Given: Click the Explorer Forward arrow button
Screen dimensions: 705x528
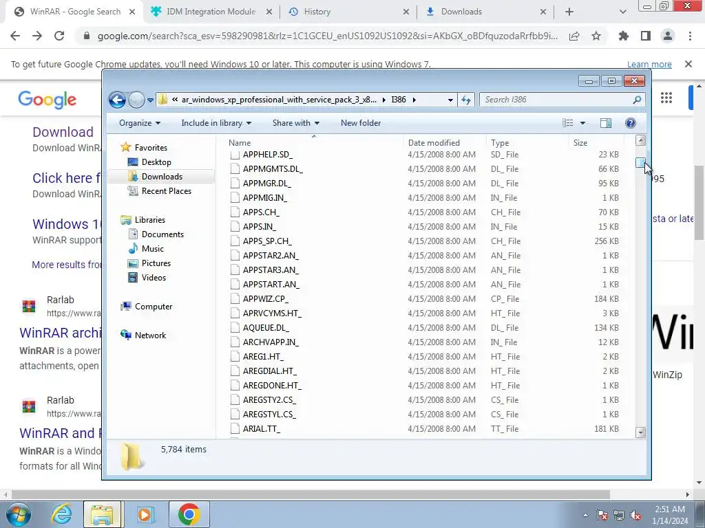Looking at the screenshot, I should point(136,100).
